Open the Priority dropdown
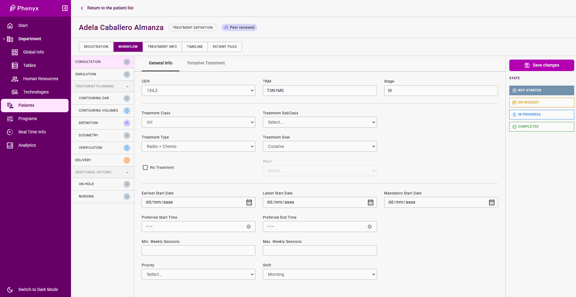Image resolution: width=576 pixels, height=297 pixels. tap(198, 274)
